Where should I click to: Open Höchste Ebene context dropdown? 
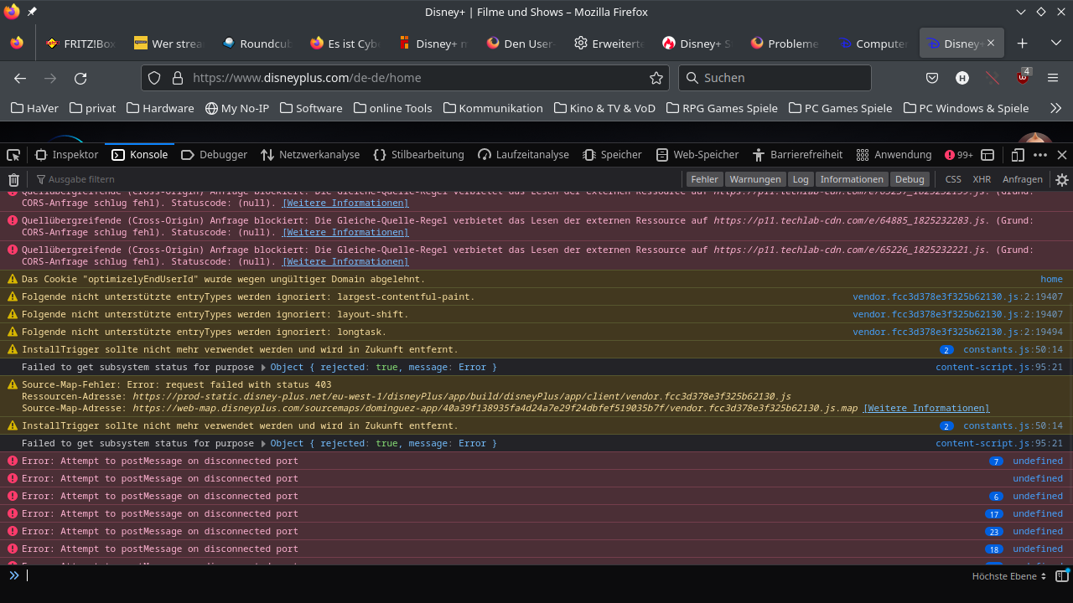pyautogui.click(x=1008, y=576)
